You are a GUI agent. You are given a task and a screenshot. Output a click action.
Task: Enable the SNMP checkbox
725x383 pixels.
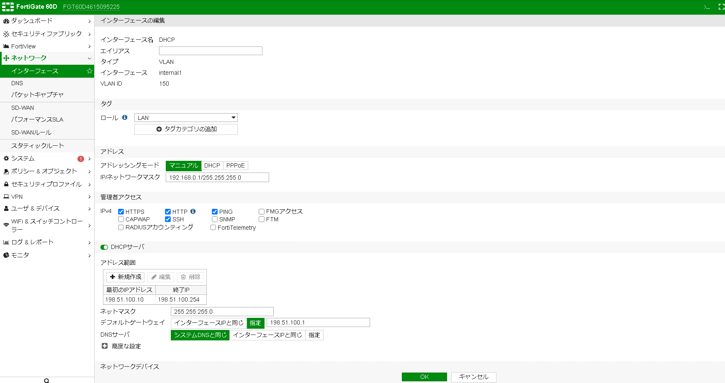click(x=214, y=219)
